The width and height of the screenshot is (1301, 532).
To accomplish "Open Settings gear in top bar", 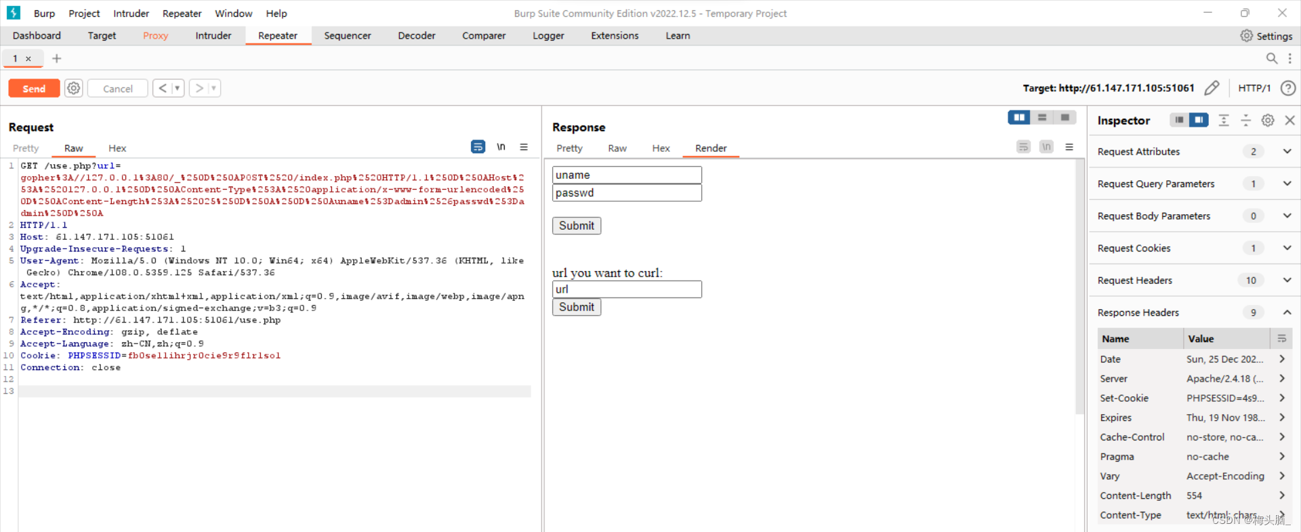I will (x=1266, y=36).
